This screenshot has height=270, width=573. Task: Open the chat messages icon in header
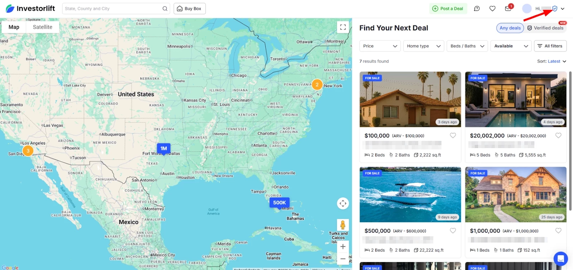[477, 9]
